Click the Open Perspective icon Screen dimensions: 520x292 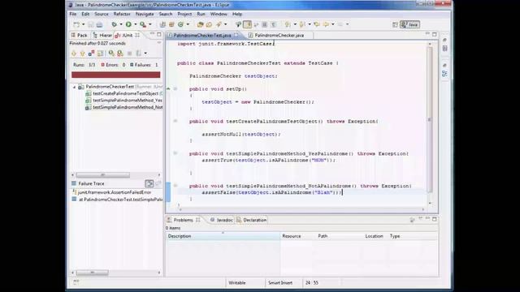pos(395,25)
